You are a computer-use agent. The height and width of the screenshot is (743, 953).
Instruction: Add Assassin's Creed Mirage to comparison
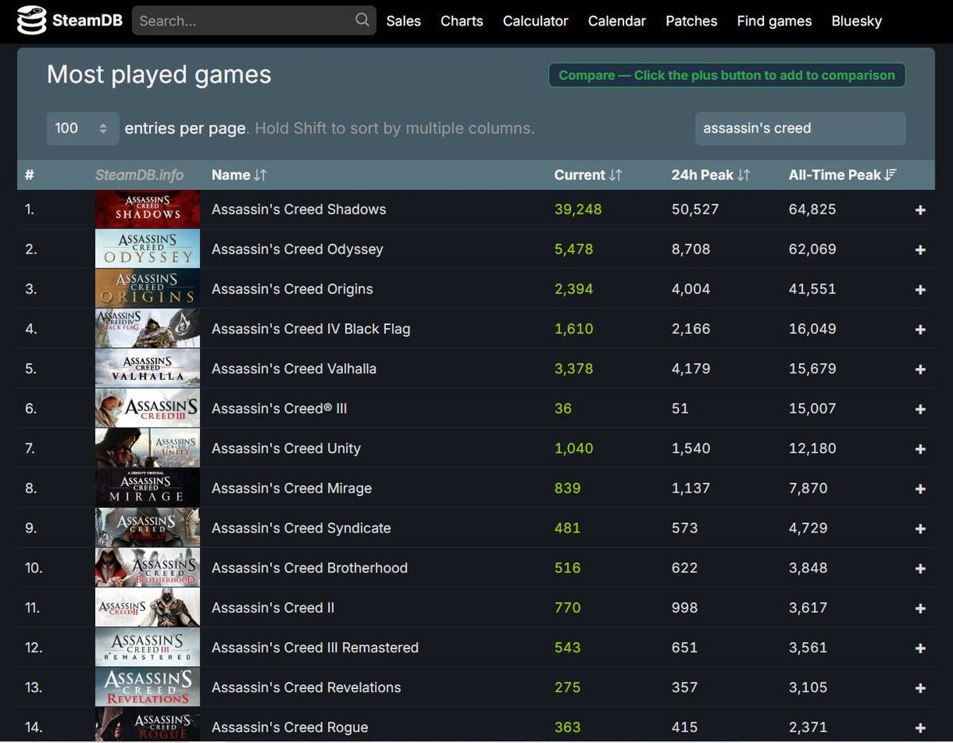pos(920,489)
